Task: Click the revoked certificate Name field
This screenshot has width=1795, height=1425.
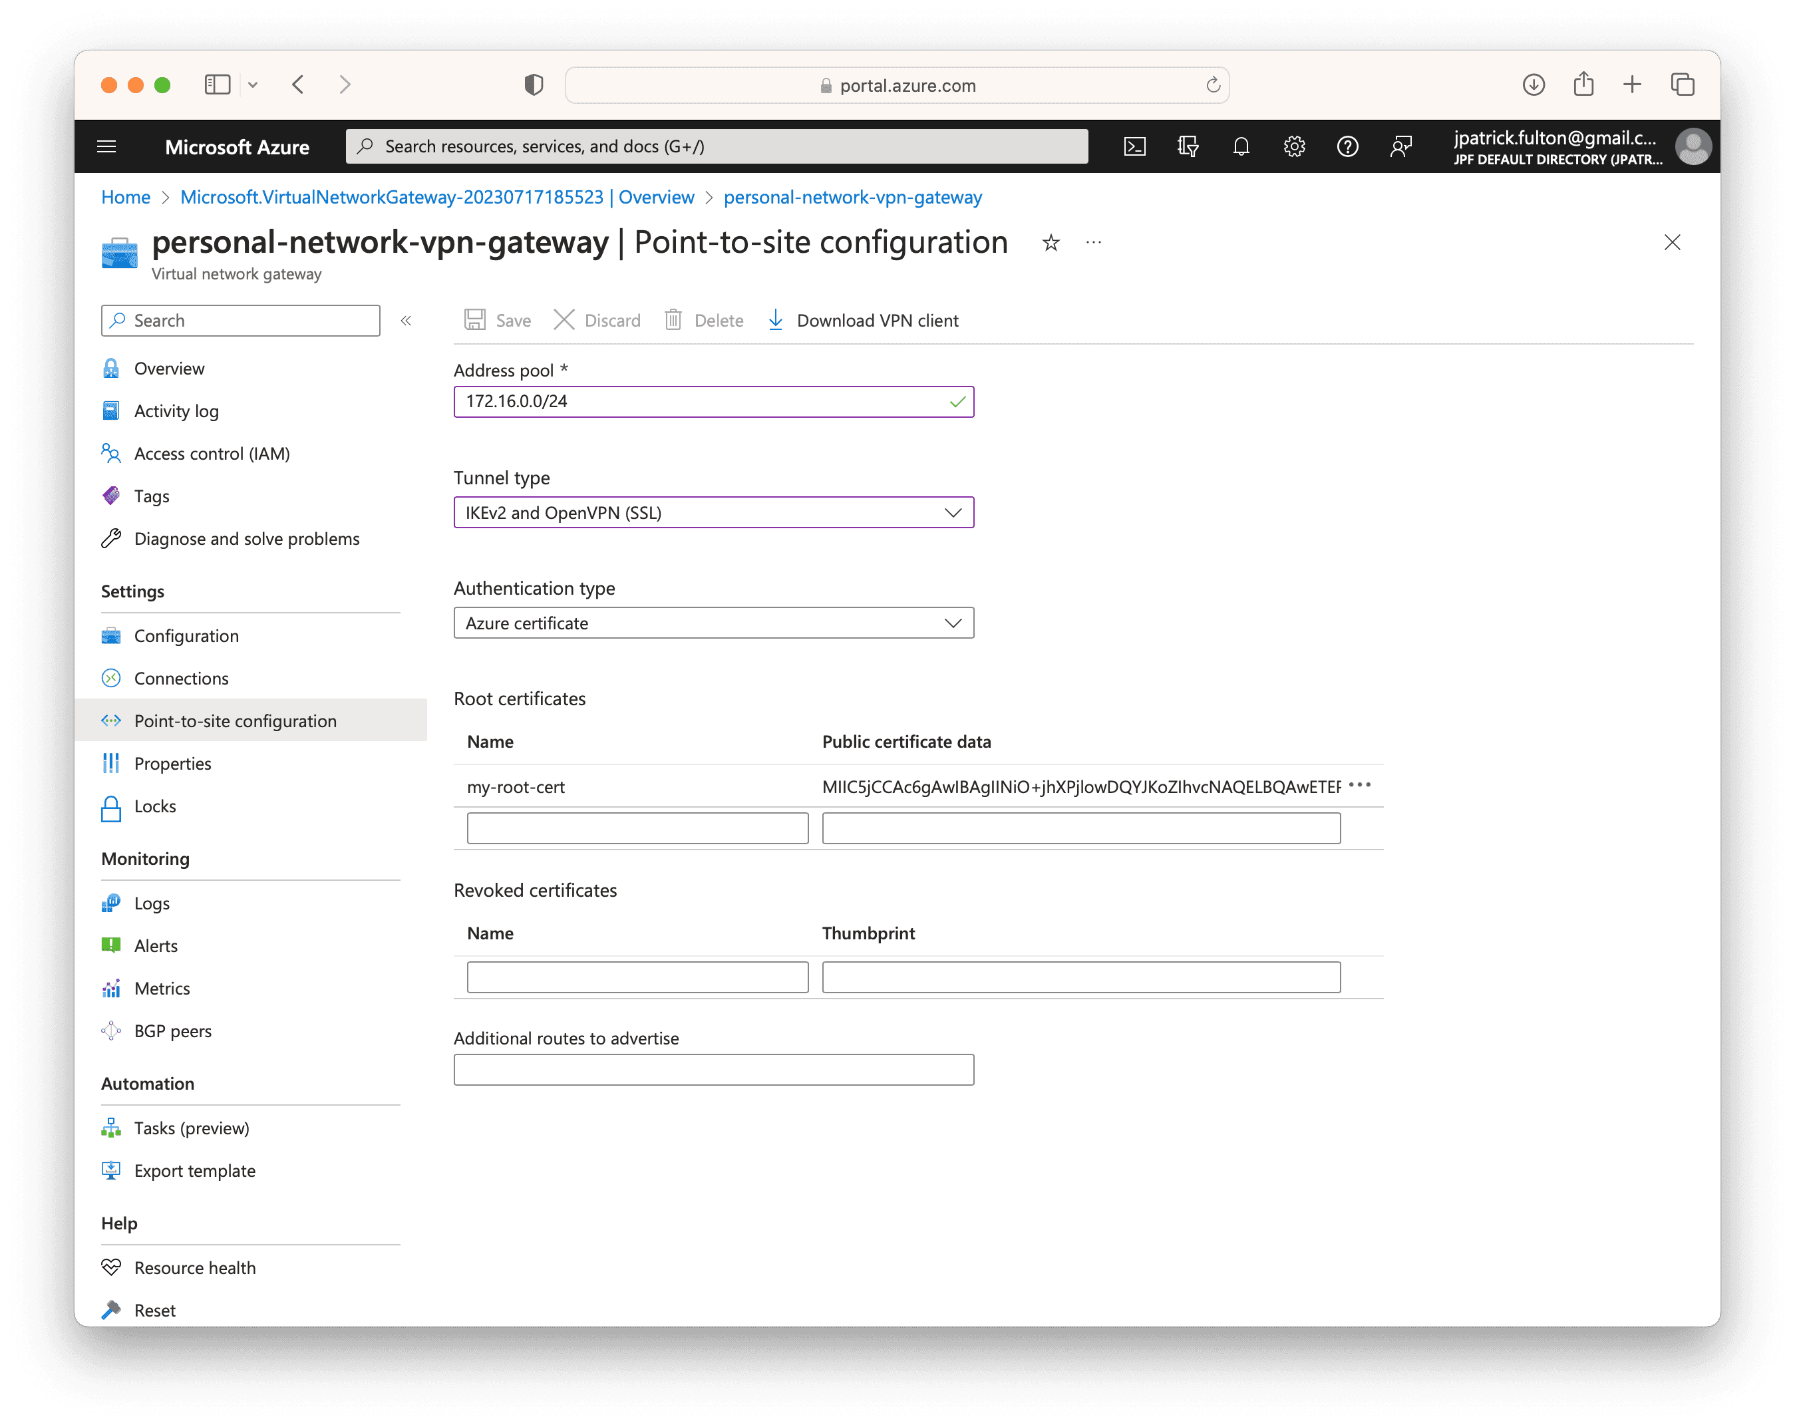Action: [x=638, y=977]
